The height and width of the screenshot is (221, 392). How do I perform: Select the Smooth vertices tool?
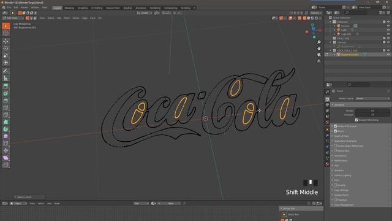[x=6, y=136]
